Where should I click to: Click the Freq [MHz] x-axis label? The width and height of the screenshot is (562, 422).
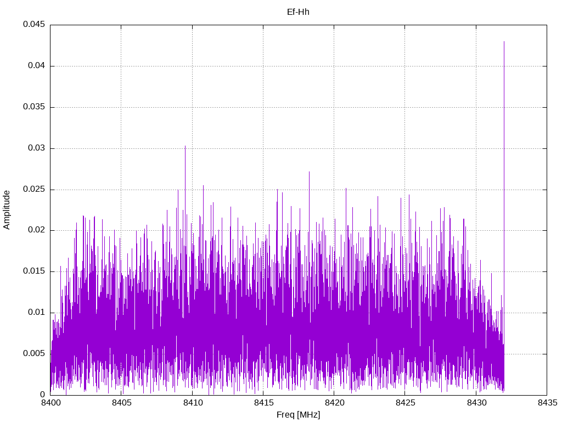298,415
